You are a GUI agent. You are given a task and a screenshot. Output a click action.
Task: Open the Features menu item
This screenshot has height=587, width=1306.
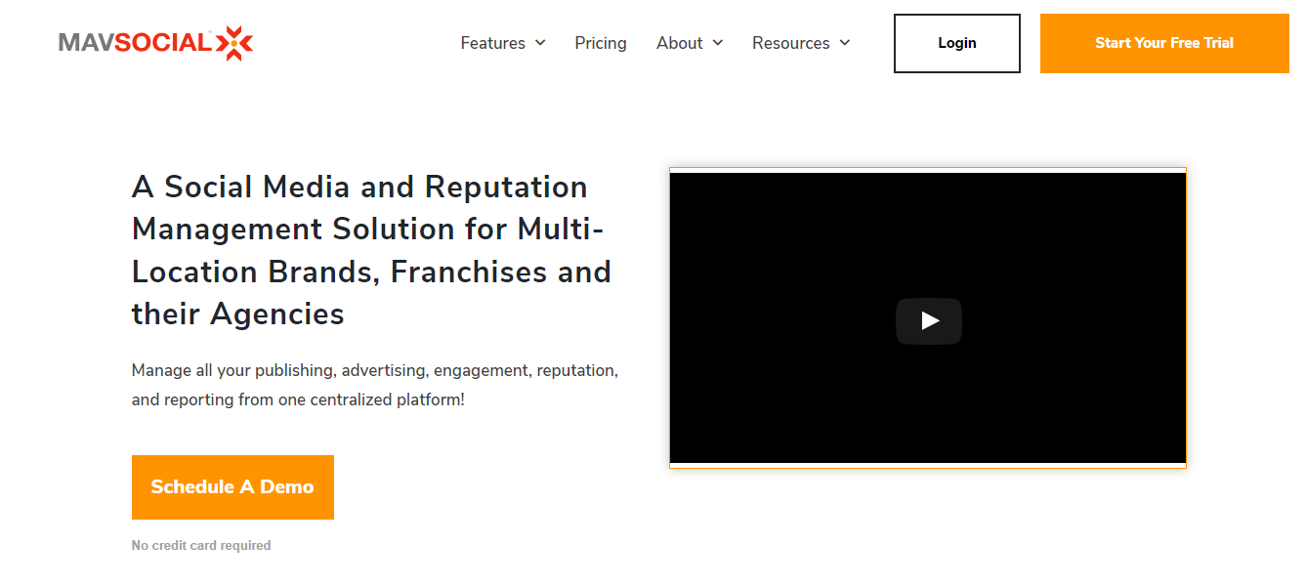pos(492,43)
